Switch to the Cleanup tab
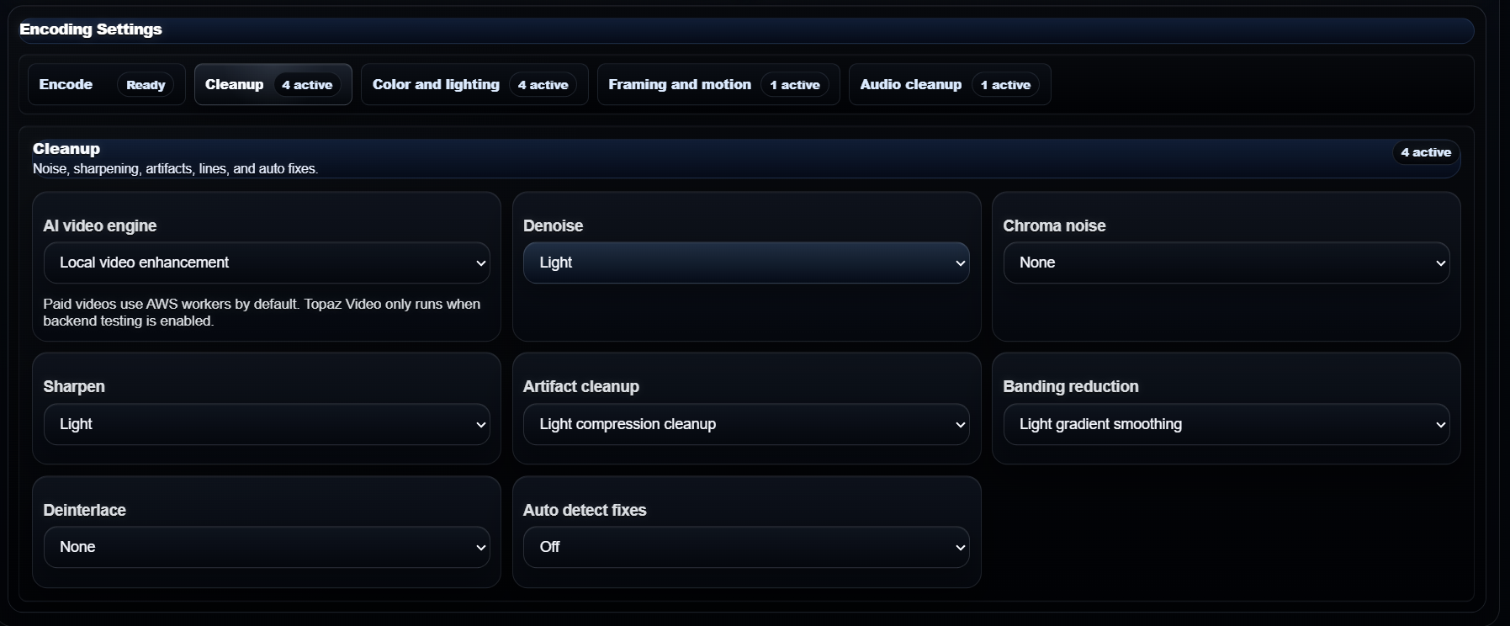 (x=273, y=84)
